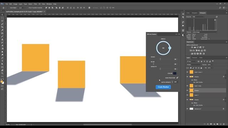Screen dimensions: 228x128
Task: Open the layer blend mode dropdown
Action: pos(194,65)
